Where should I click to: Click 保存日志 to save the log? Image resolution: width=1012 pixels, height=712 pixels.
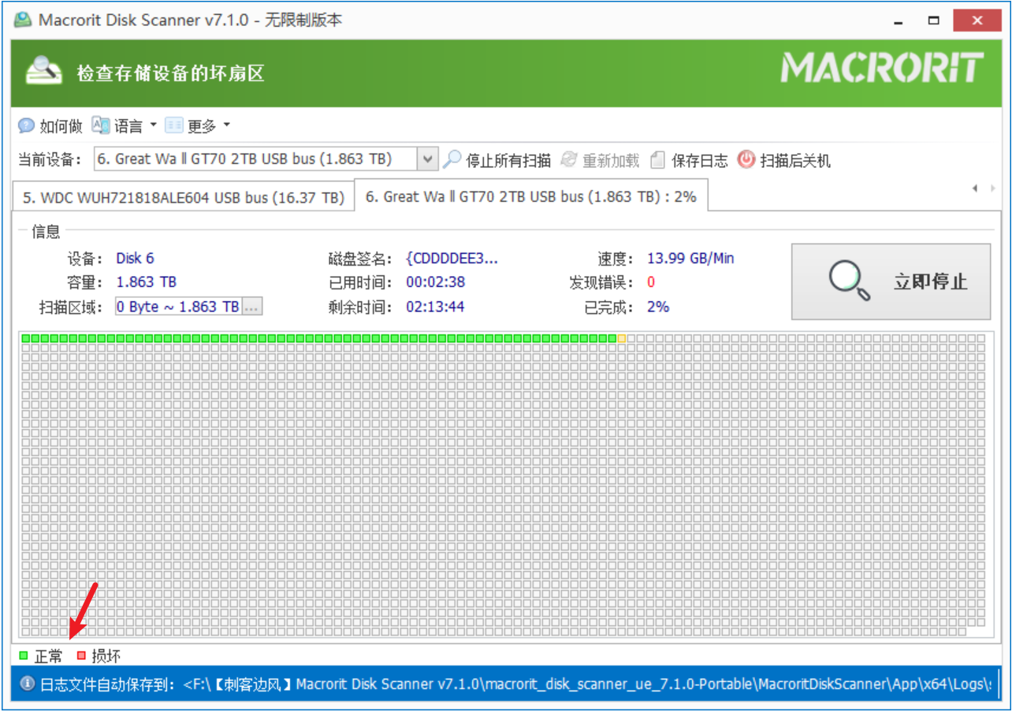pyautogui.click(x=689, y=160)
